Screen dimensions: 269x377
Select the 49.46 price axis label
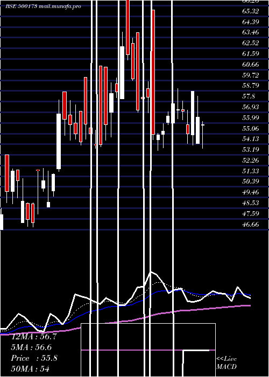[251, 192]
